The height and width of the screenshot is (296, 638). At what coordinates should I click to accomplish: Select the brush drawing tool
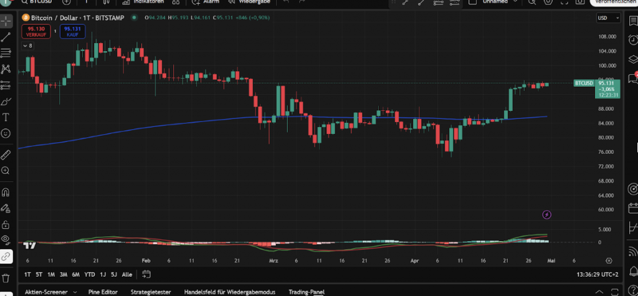(6, 101)
